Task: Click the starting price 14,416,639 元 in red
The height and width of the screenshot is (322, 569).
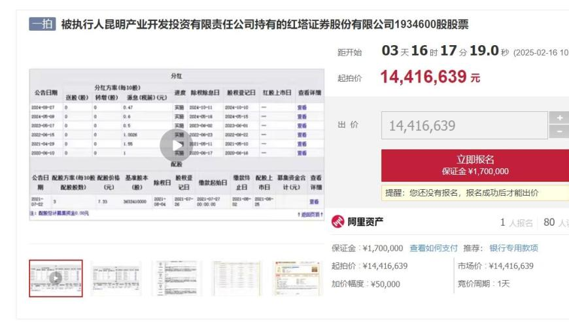Action: [430, 77]
